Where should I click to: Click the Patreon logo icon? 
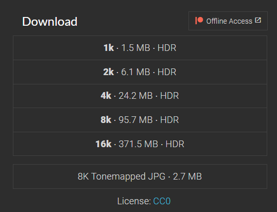tap(199, 21)
